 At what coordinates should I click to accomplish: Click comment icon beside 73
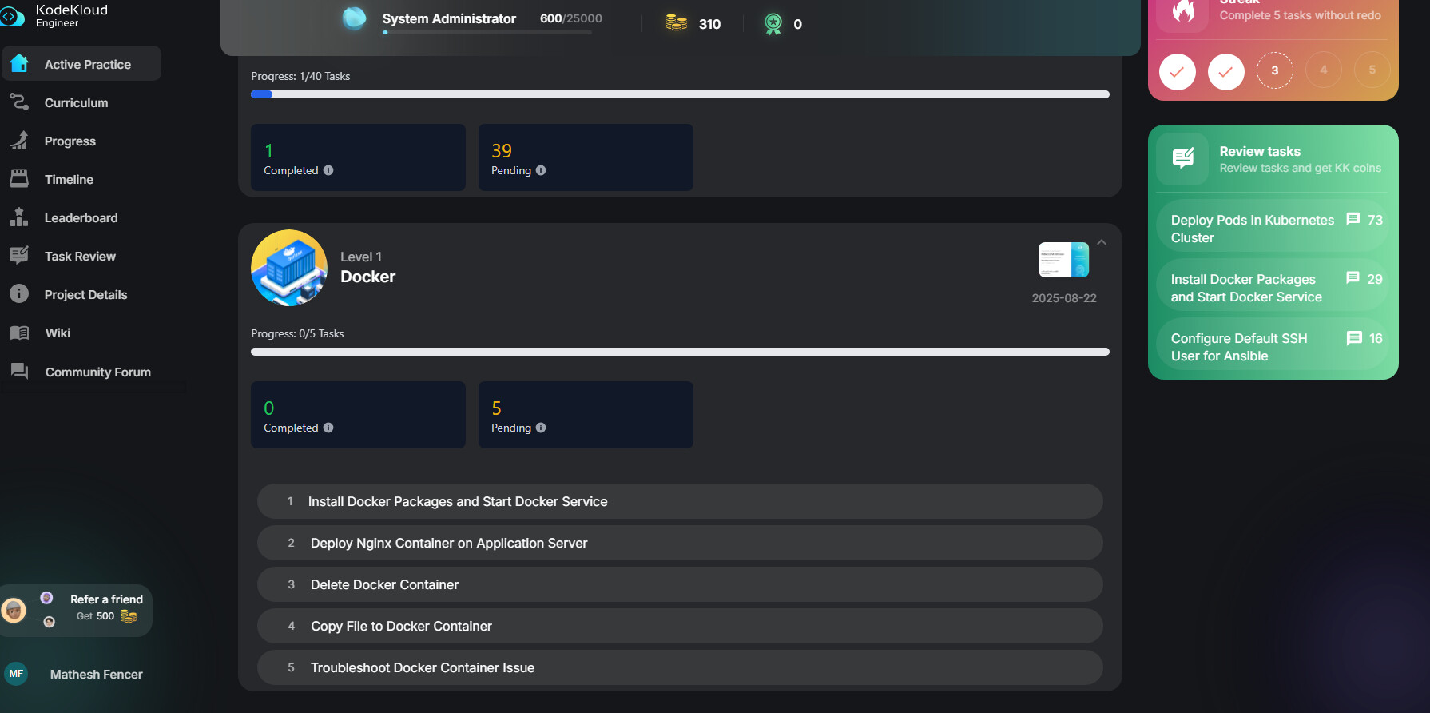pyautogui.click(x=1353, y=219)
